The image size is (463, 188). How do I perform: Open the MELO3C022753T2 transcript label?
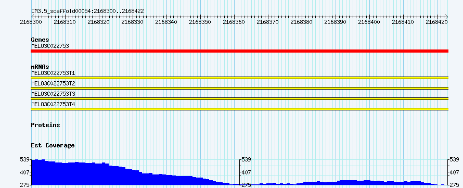pos(53,83)
